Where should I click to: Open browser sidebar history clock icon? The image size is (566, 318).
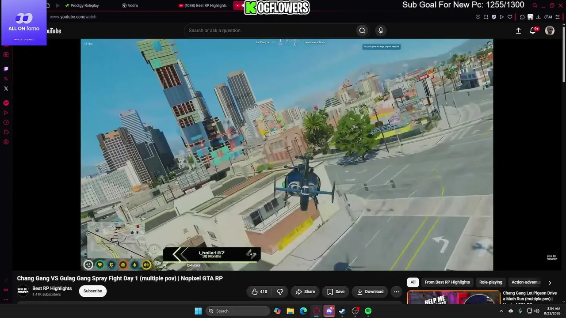pos(6,122)
